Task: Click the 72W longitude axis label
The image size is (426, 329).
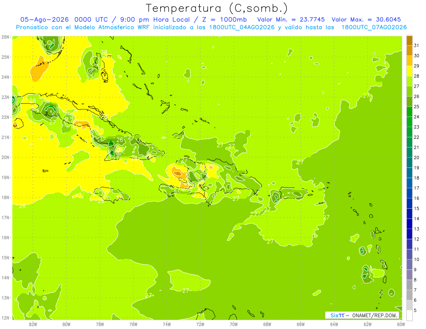Action: 200,324
